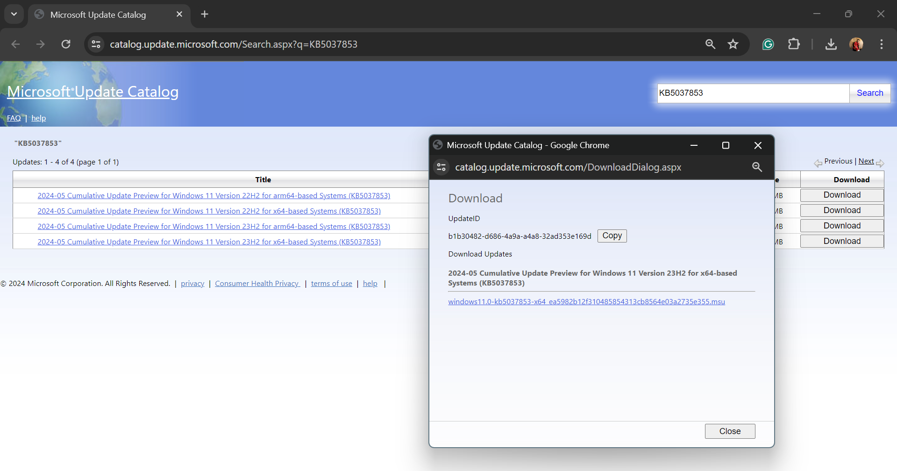Click the zoom magnifier icon in main address bar
Viewport: 897px width, 471px height.
click(x=710, y=44)
